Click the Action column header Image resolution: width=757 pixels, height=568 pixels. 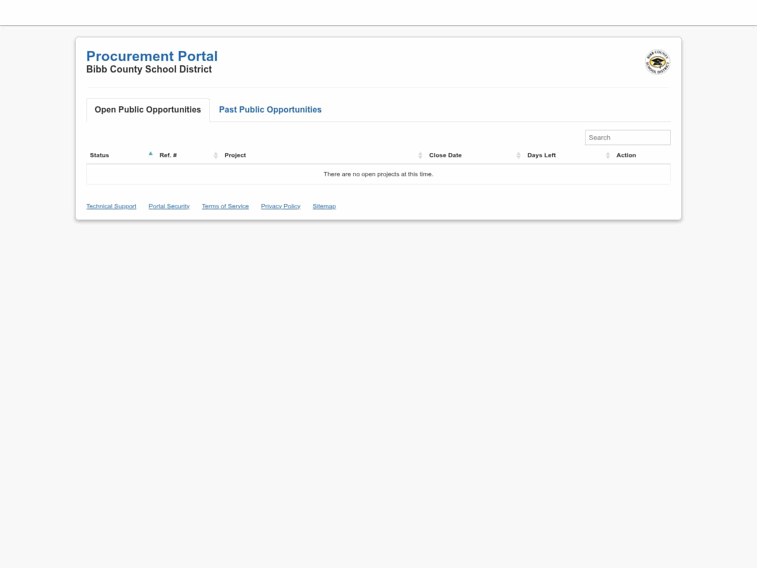(626, 155)
